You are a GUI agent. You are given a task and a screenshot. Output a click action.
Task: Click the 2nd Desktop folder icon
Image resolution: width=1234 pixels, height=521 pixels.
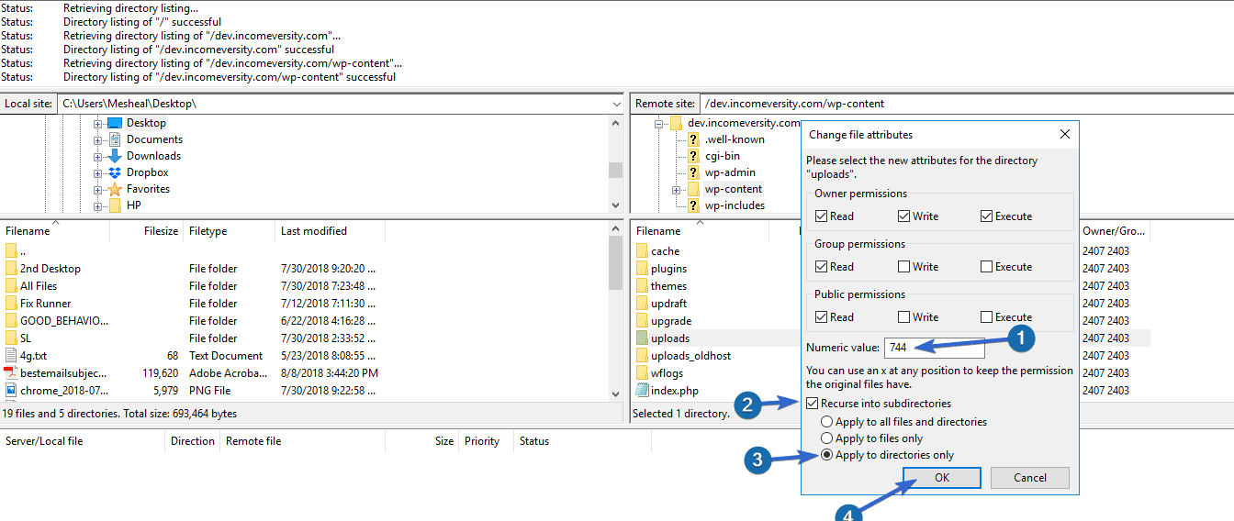11,269
